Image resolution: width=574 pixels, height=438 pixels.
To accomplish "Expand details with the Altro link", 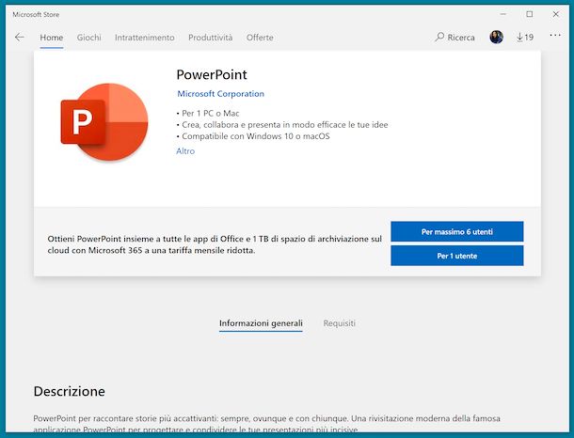I will (x=185, y=151).
